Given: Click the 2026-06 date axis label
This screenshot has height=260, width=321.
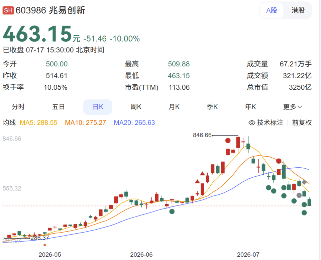Looking at the screenshot, I should [141, 255].
